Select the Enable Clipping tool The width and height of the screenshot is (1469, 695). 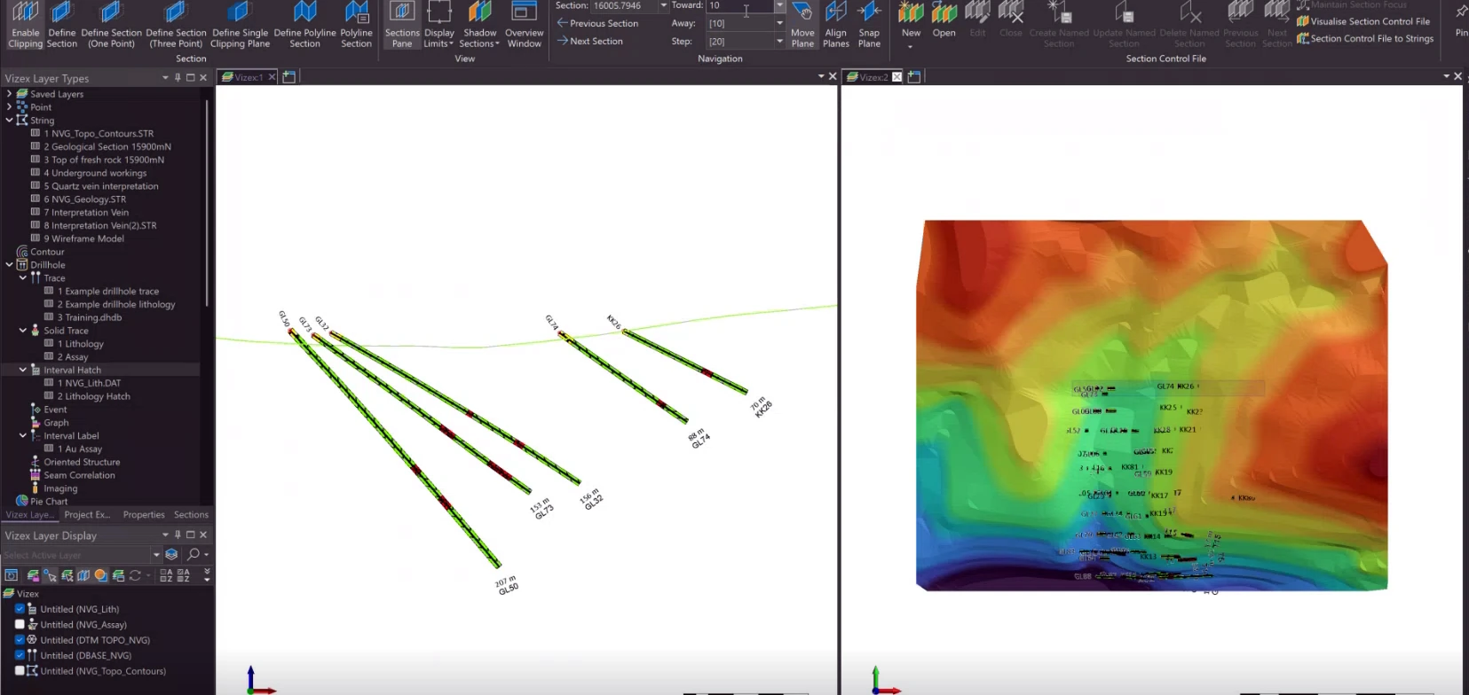click(x=25, y=25)
